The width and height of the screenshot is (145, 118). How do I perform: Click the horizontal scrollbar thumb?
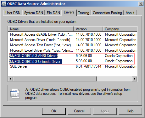coord(55,79)
